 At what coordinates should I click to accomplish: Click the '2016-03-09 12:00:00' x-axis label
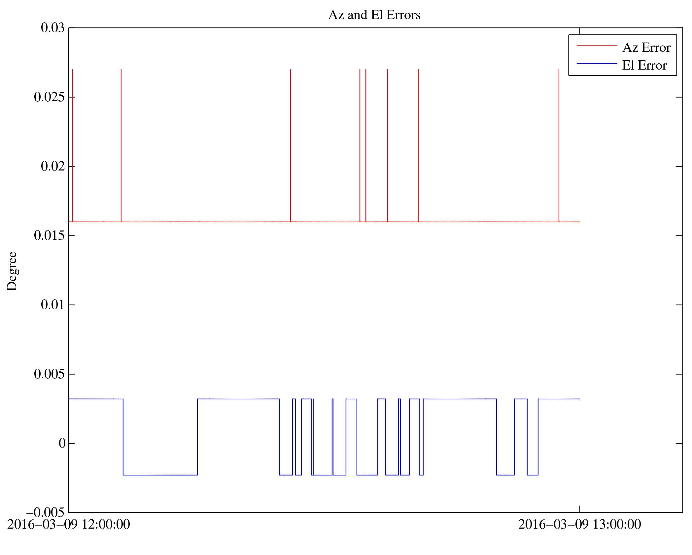(69, 524)
